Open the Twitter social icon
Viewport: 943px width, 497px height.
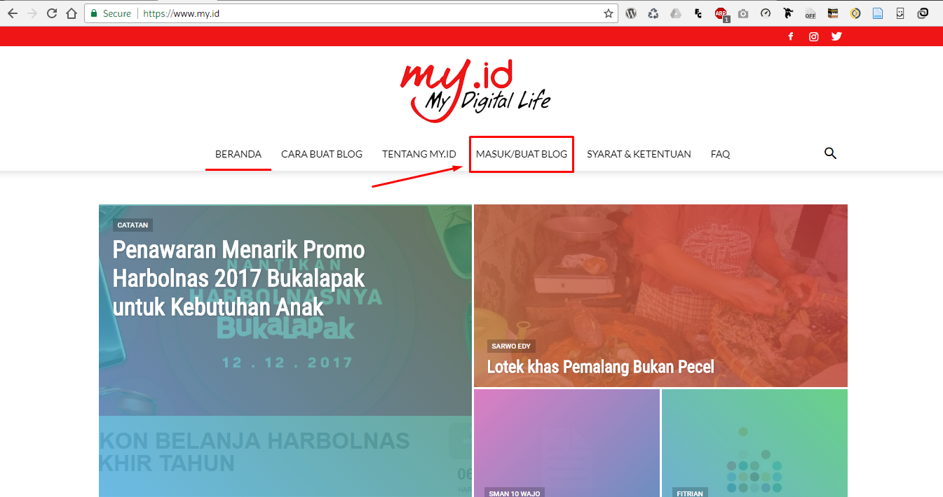[x=836, y=36]
